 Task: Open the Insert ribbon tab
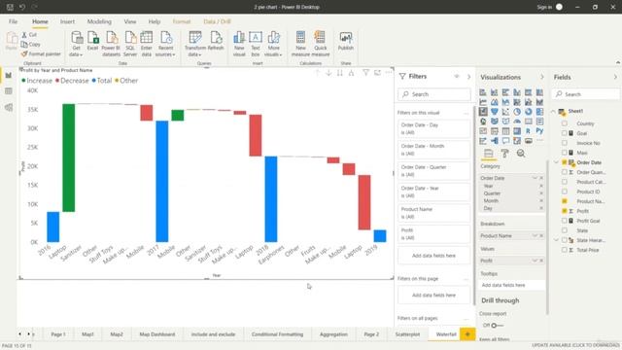(x=67, y=21)
